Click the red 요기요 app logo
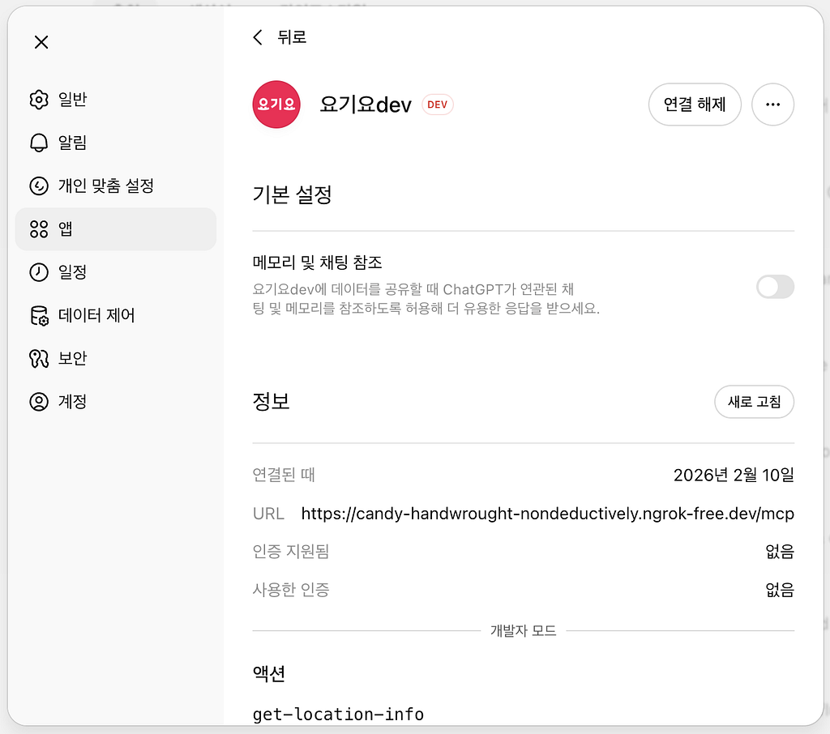This screenshot has width=830, height=734. [x=276, y=105]
